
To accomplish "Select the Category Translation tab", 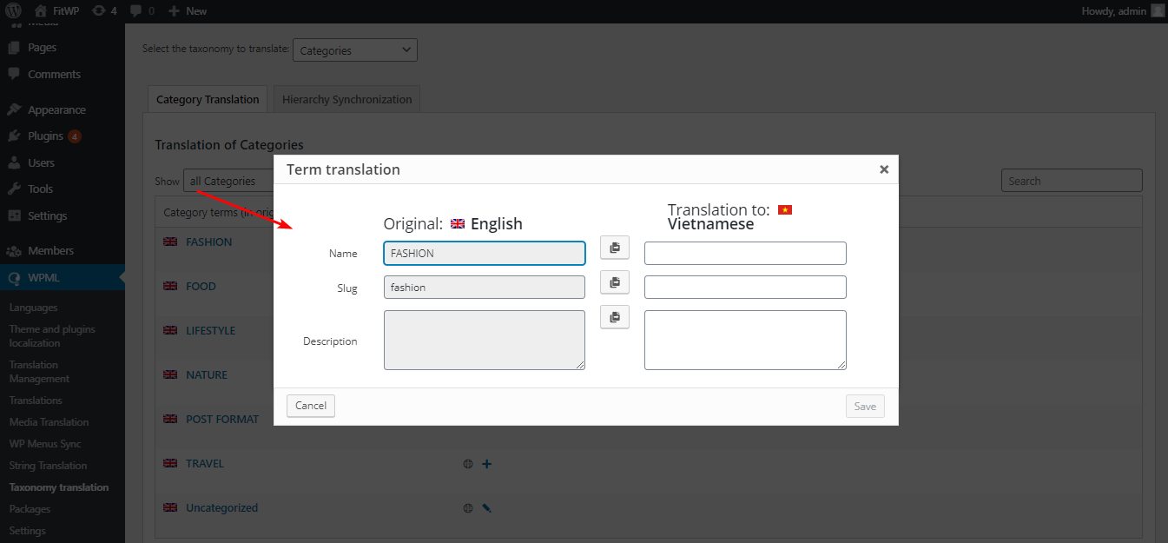I will click(207, 98).
